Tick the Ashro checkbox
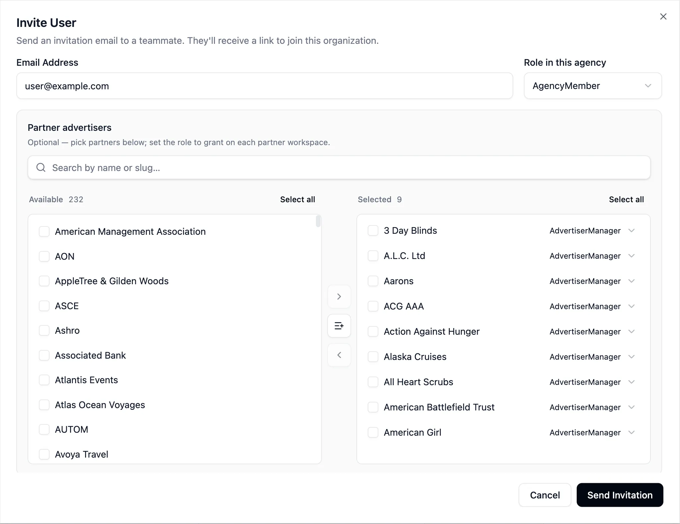Image resolution: width=680 pixels, height=524 pixels. click(44, 330)
